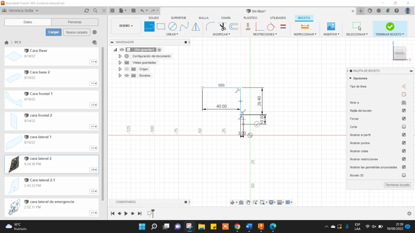Enable the Boceto 3D checkbox
Image resolution: width=415 pixels, height=233 pixels.
point(404,175)
